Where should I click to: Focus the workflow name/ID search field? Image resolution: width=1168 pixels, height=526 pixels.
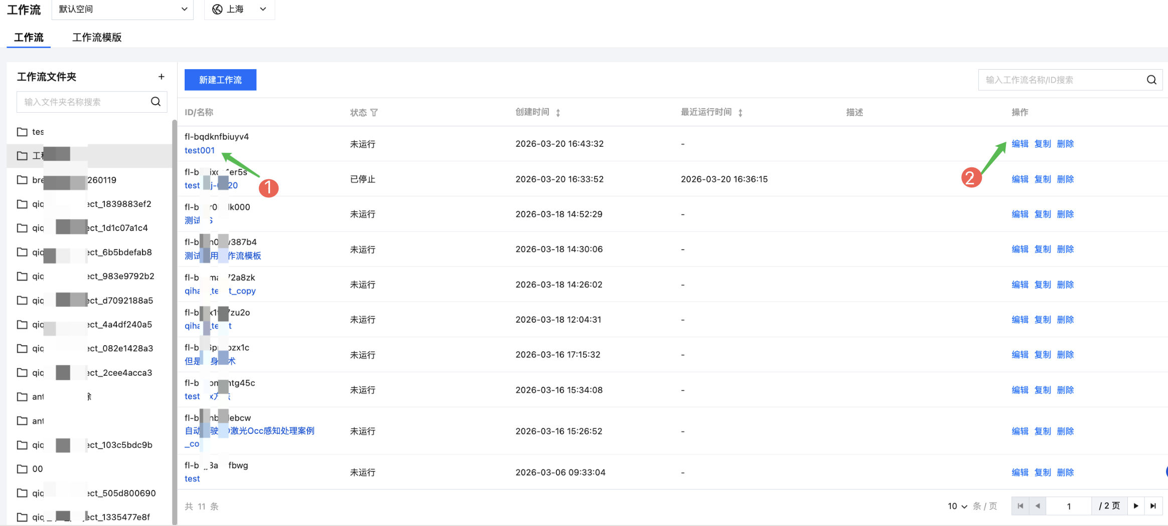point(1061,80)
